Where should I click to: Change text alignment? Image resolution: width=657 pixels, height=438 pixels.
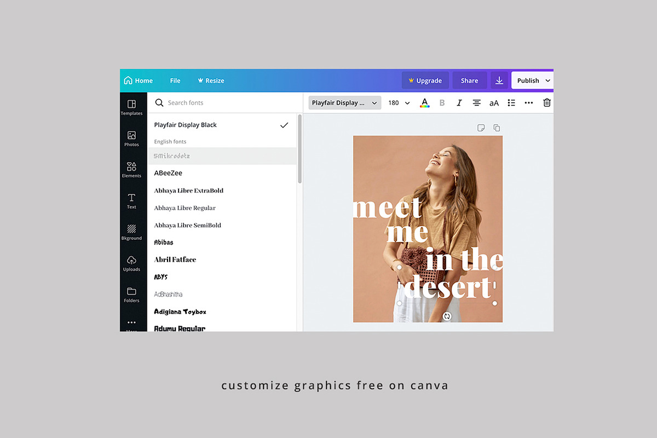click(476, 102)
